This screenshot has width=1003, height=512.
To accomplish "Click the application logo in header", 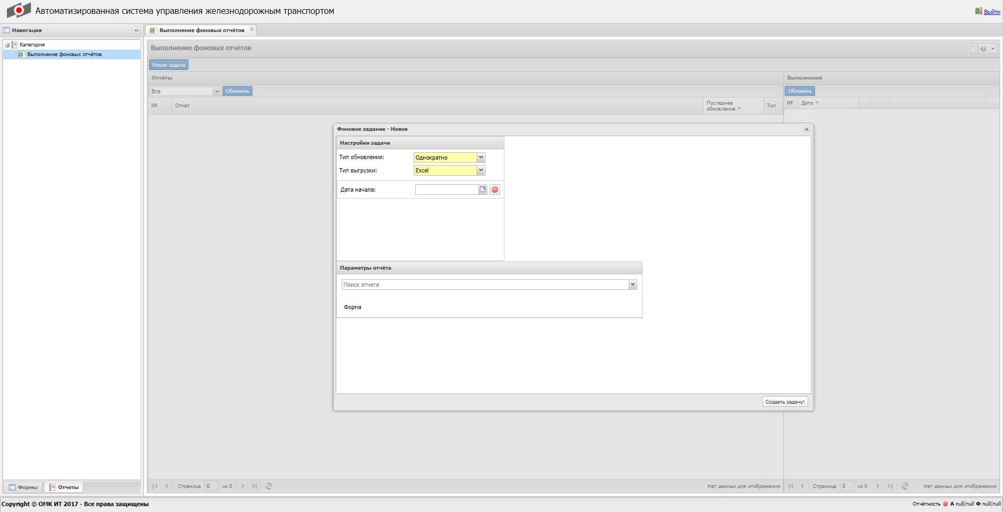I will pos(19,11).
